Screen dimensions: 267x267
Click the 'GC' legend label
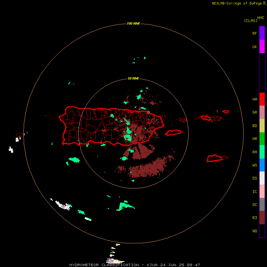click(x=255, y=205)
